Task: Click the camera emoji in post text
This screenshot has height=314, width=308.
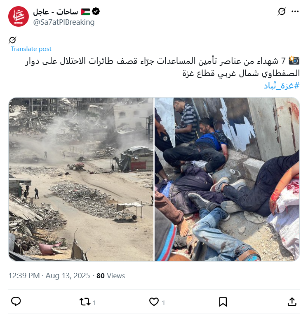Action: click(x=294, y=60)
